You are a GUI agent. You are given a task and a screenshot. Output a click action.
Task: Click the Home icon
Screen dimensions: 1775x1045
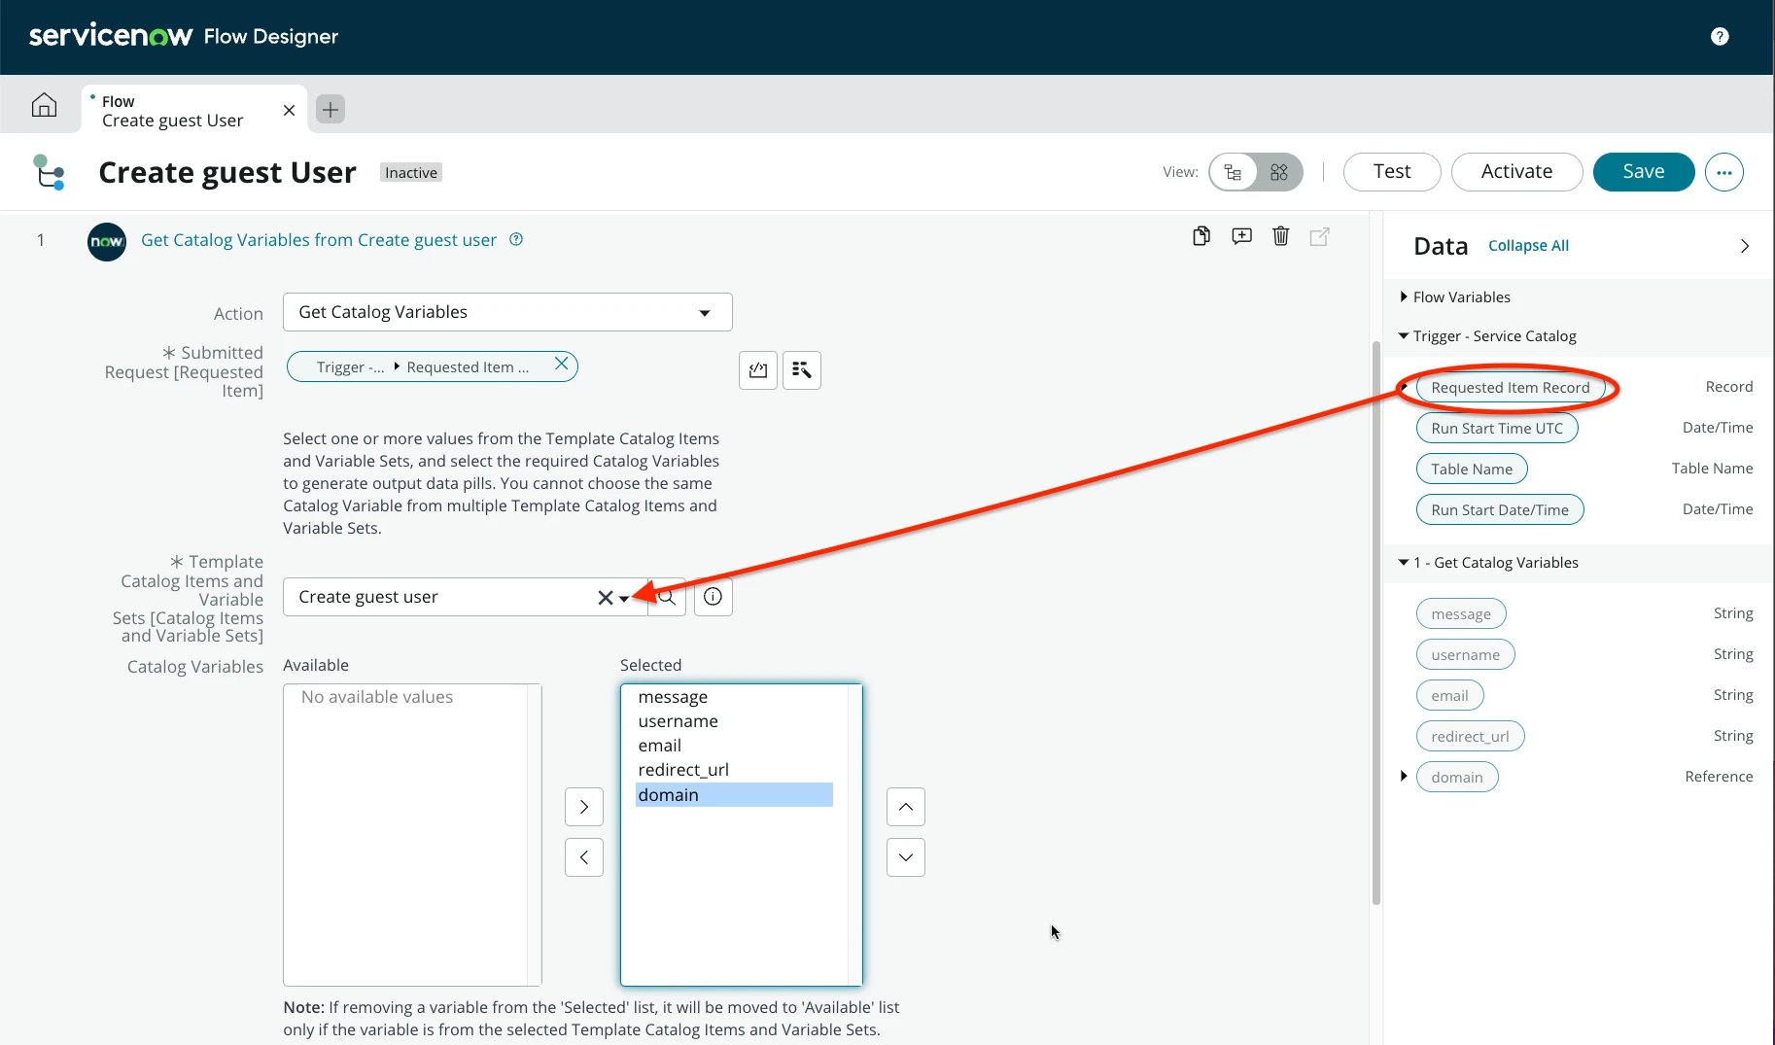pyautogui.click(x=43, y=105)
